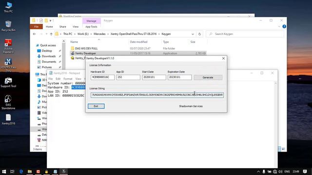This screenshot has height=175, width=312.
Task: Click Explorer help question mark icon
Action: pos(284,26)
